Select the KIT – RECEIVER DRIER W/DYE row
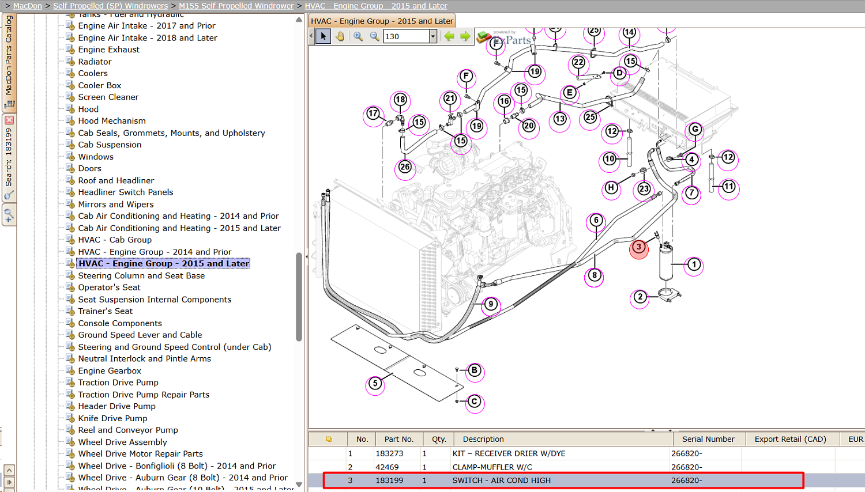865x492 pixels. pos(586,453)
